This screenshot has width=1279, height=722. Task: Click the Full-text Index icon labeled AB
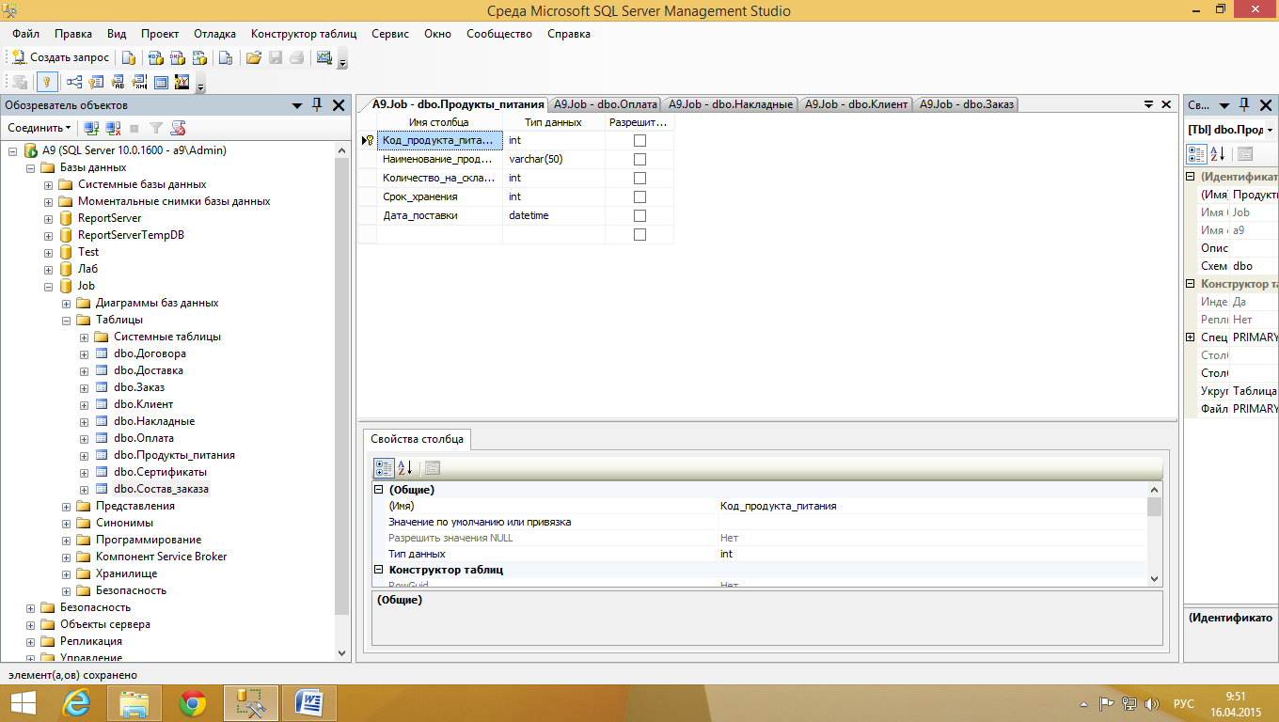point(118,82)
